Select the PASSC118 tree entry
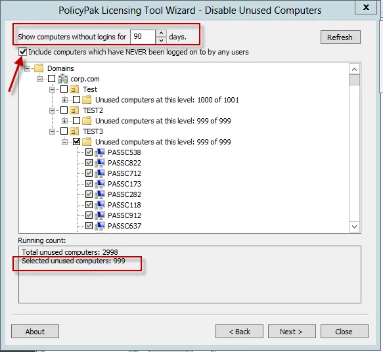This screenshot has height=352, width=383. [124, 205]
